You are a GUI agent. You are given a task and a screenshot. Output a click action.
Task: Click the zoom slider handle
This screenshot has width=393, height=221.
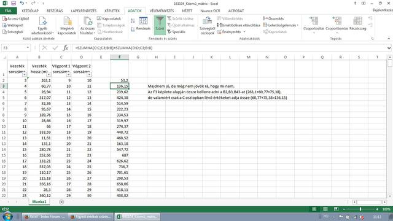pos(360,209)
